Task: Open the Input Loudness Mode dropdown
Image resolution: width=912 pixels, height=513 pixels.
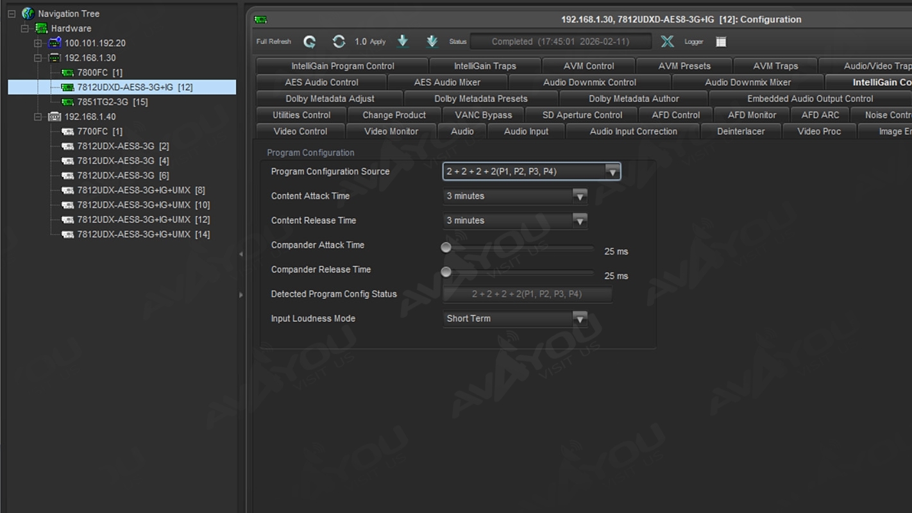Action: click(579, 319)
